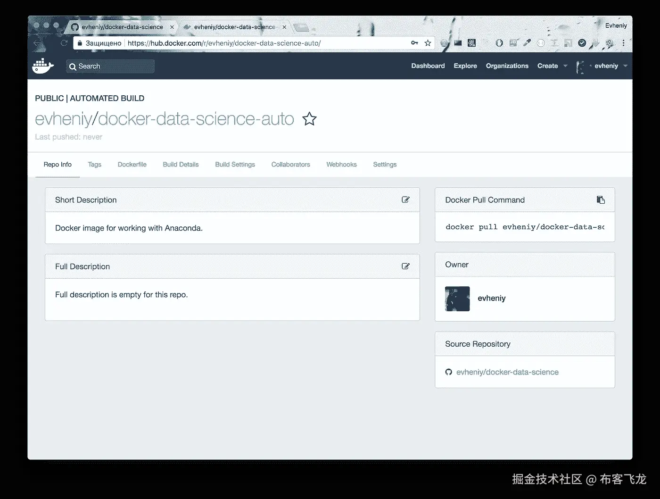Click the 'PUBLIC | AUTOMATED BUILD' label

tap(90, 98)
